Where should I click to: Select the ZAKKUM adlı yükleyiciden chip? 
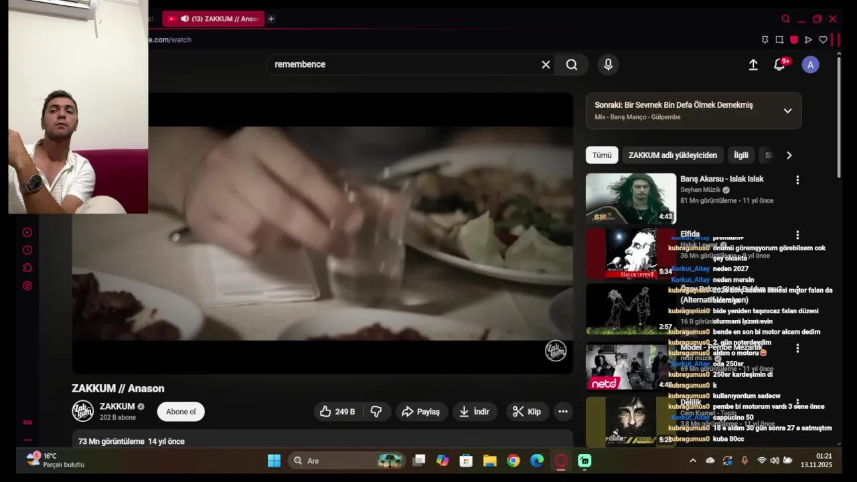click(x=673, y=155)
